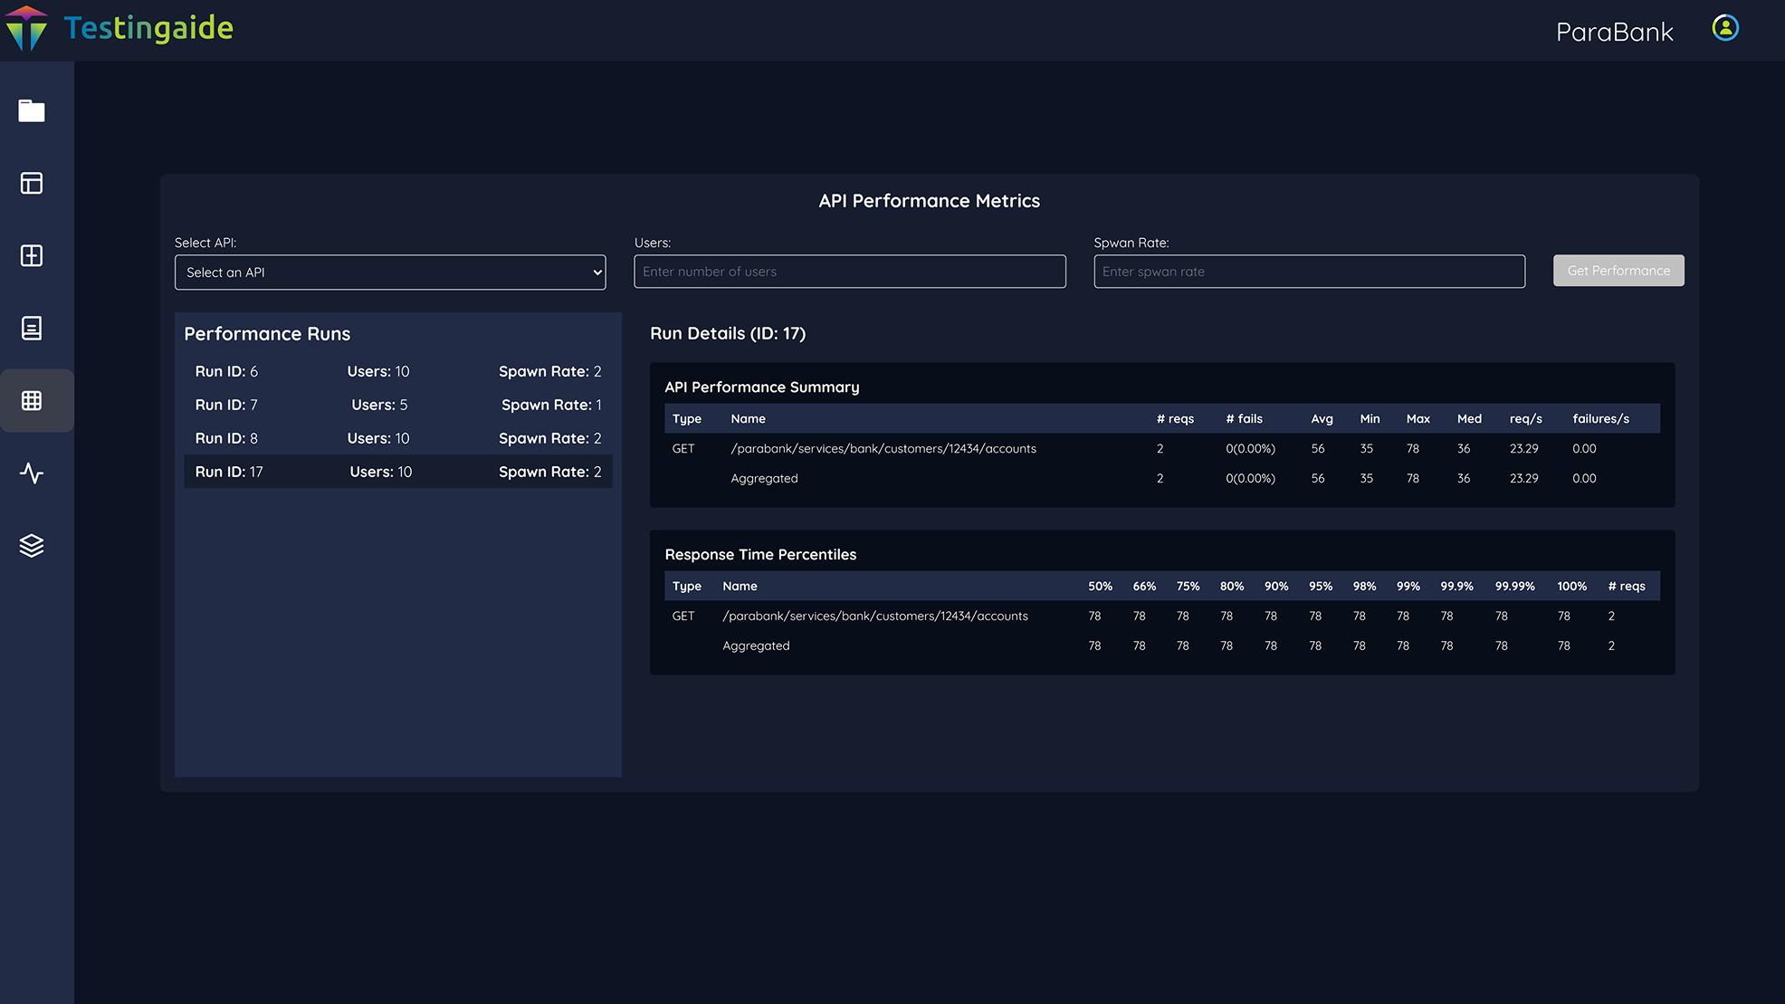Click the accounts path in Performance Summary
Screen dimensions: 1785x1004
point(883,448)
